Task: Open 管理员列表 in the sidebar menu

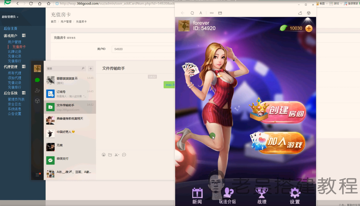Action: [16, 99]
